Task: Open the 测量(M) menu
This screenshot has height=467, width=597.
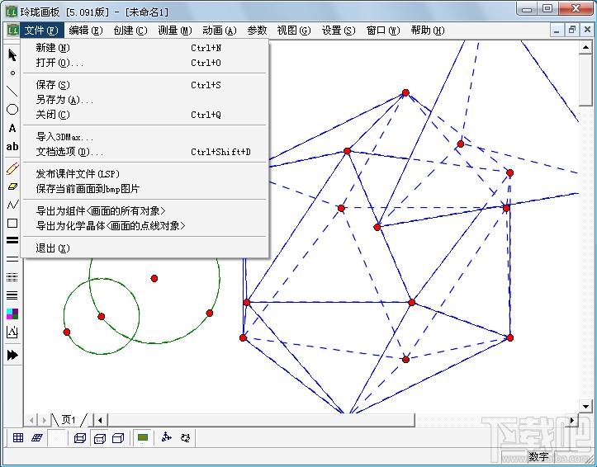Action: click(175, 31)
